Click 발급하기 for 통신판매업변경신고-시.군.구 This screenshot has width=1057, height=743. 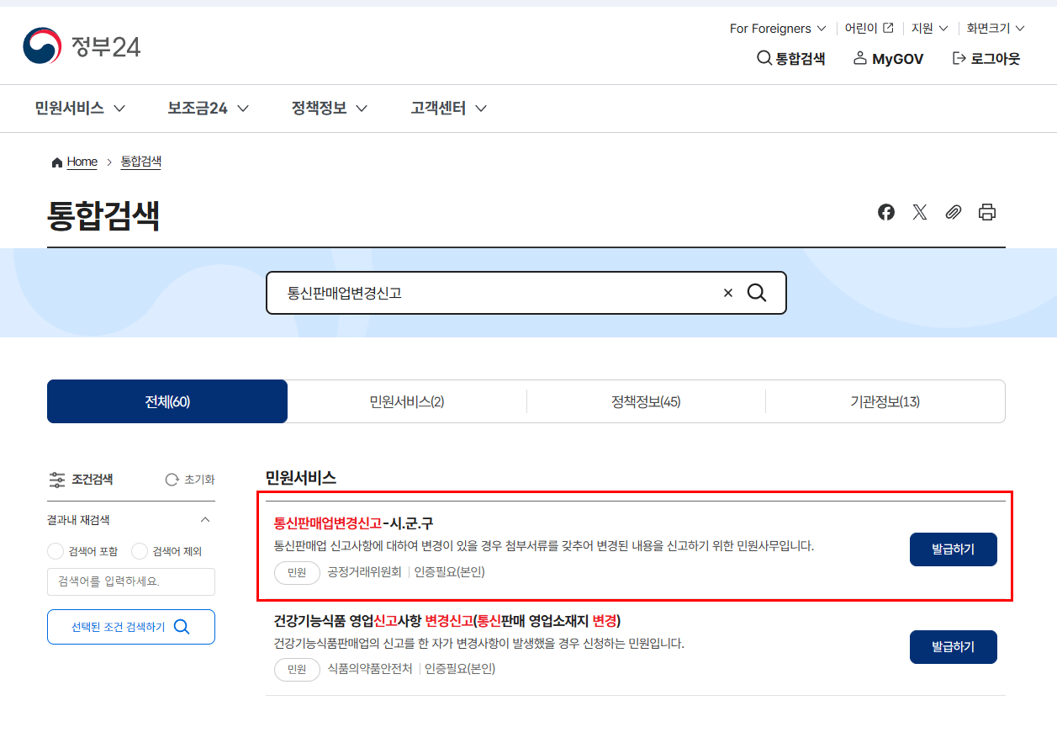point(953,549)
